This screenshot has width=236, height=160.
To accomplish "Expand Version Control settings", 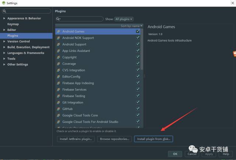I will click(4, 41).
